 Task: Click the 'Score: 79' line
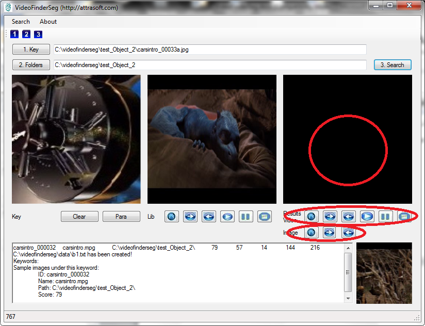click(x=50, y=295)
